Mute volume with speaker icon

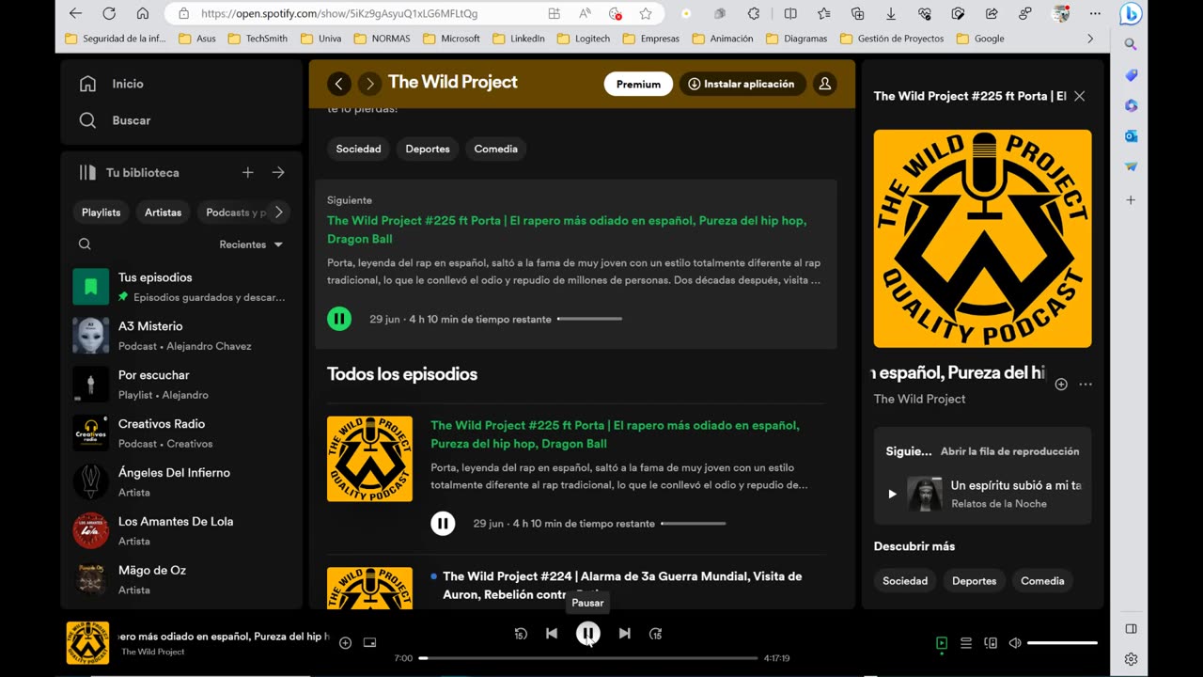pos(1015,643)
